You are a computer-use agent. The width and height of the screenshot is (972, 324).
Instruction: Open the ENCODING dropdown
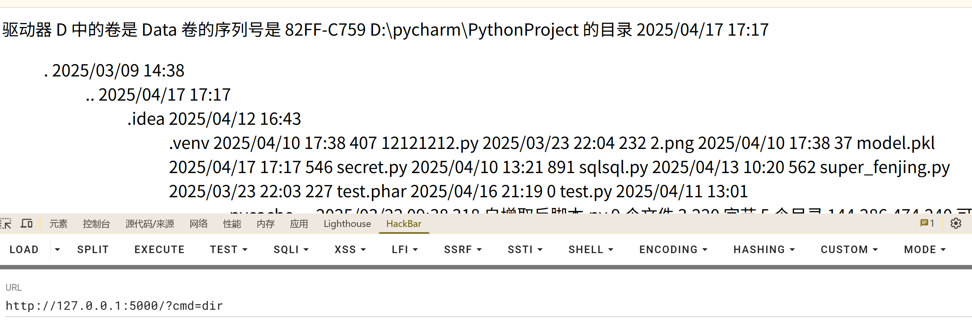pyautogui.click(x=673, y=250)
